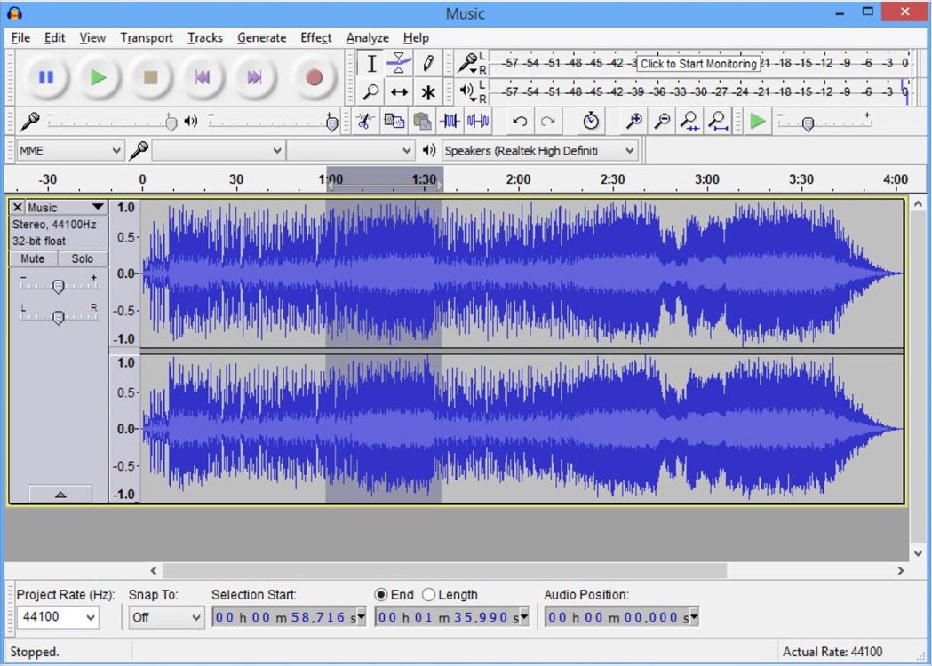Select the Envelope tool
This screenshot has height=666, width=932.
[399, 62]
